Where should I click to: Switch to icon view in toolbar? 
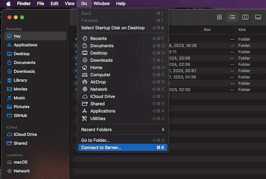(x=219, y=17)
